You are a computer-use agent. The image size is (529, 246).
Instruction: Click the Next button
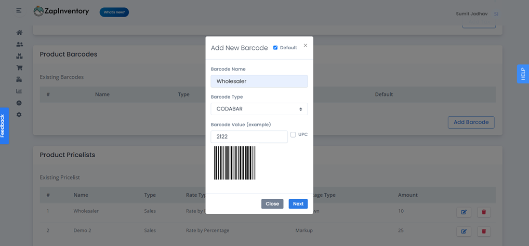tap(298, 204)
